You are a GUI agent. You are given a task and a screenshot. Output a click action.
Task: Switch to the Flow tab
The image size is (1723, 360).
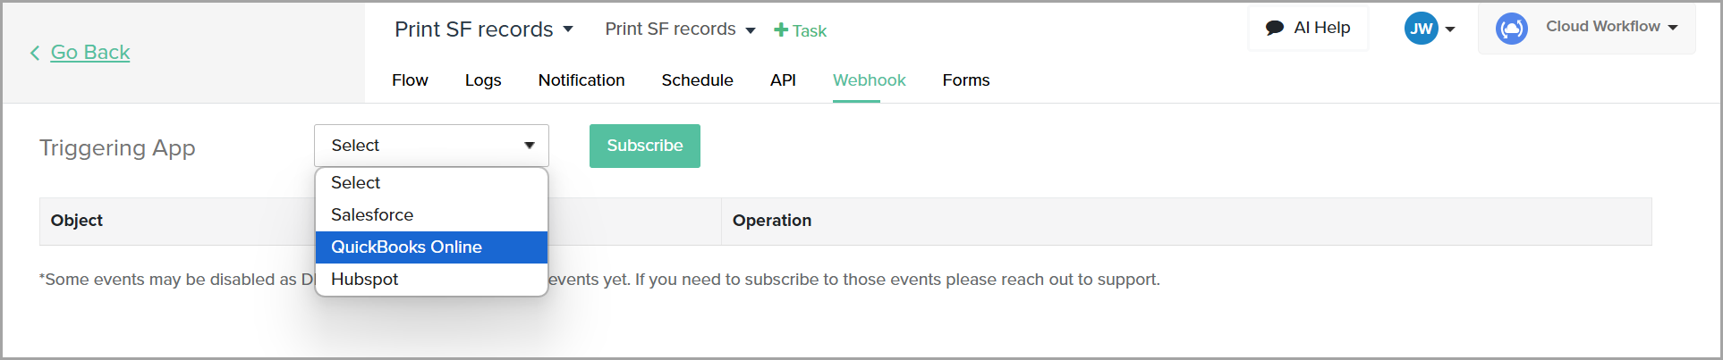pyautogui.click(x=410, y=80)
